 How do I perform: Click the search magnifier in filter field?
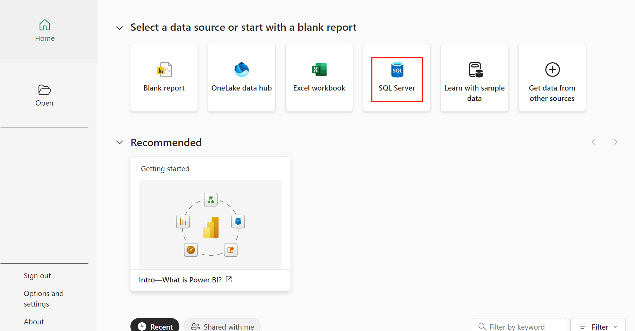click(483, 326)
